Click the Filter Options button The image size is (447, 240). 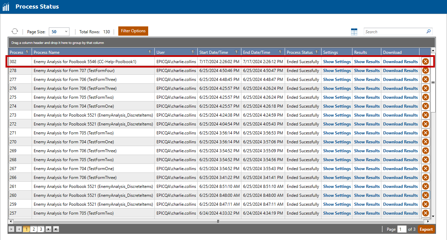click(x=133, y=31)
